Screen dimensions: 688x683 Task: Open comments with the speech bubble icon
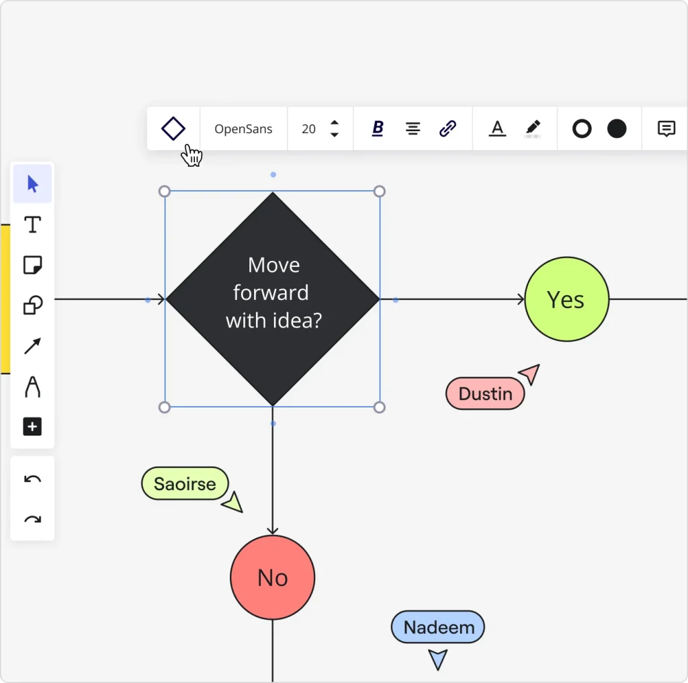coord(666,128)
